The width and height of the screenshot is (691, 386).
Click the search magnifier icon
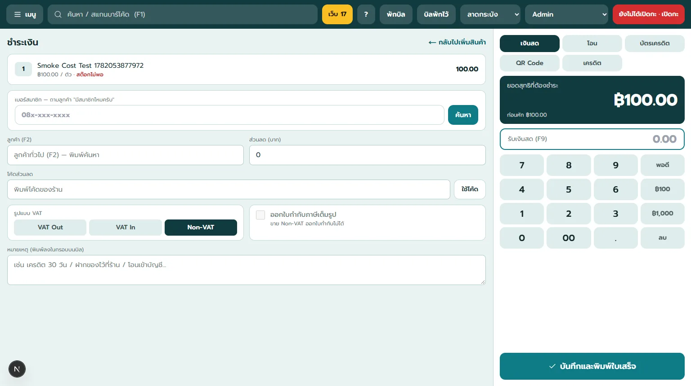(58, 14)
